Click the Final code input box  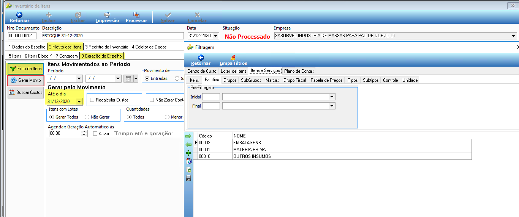click(x=211, y=106)
